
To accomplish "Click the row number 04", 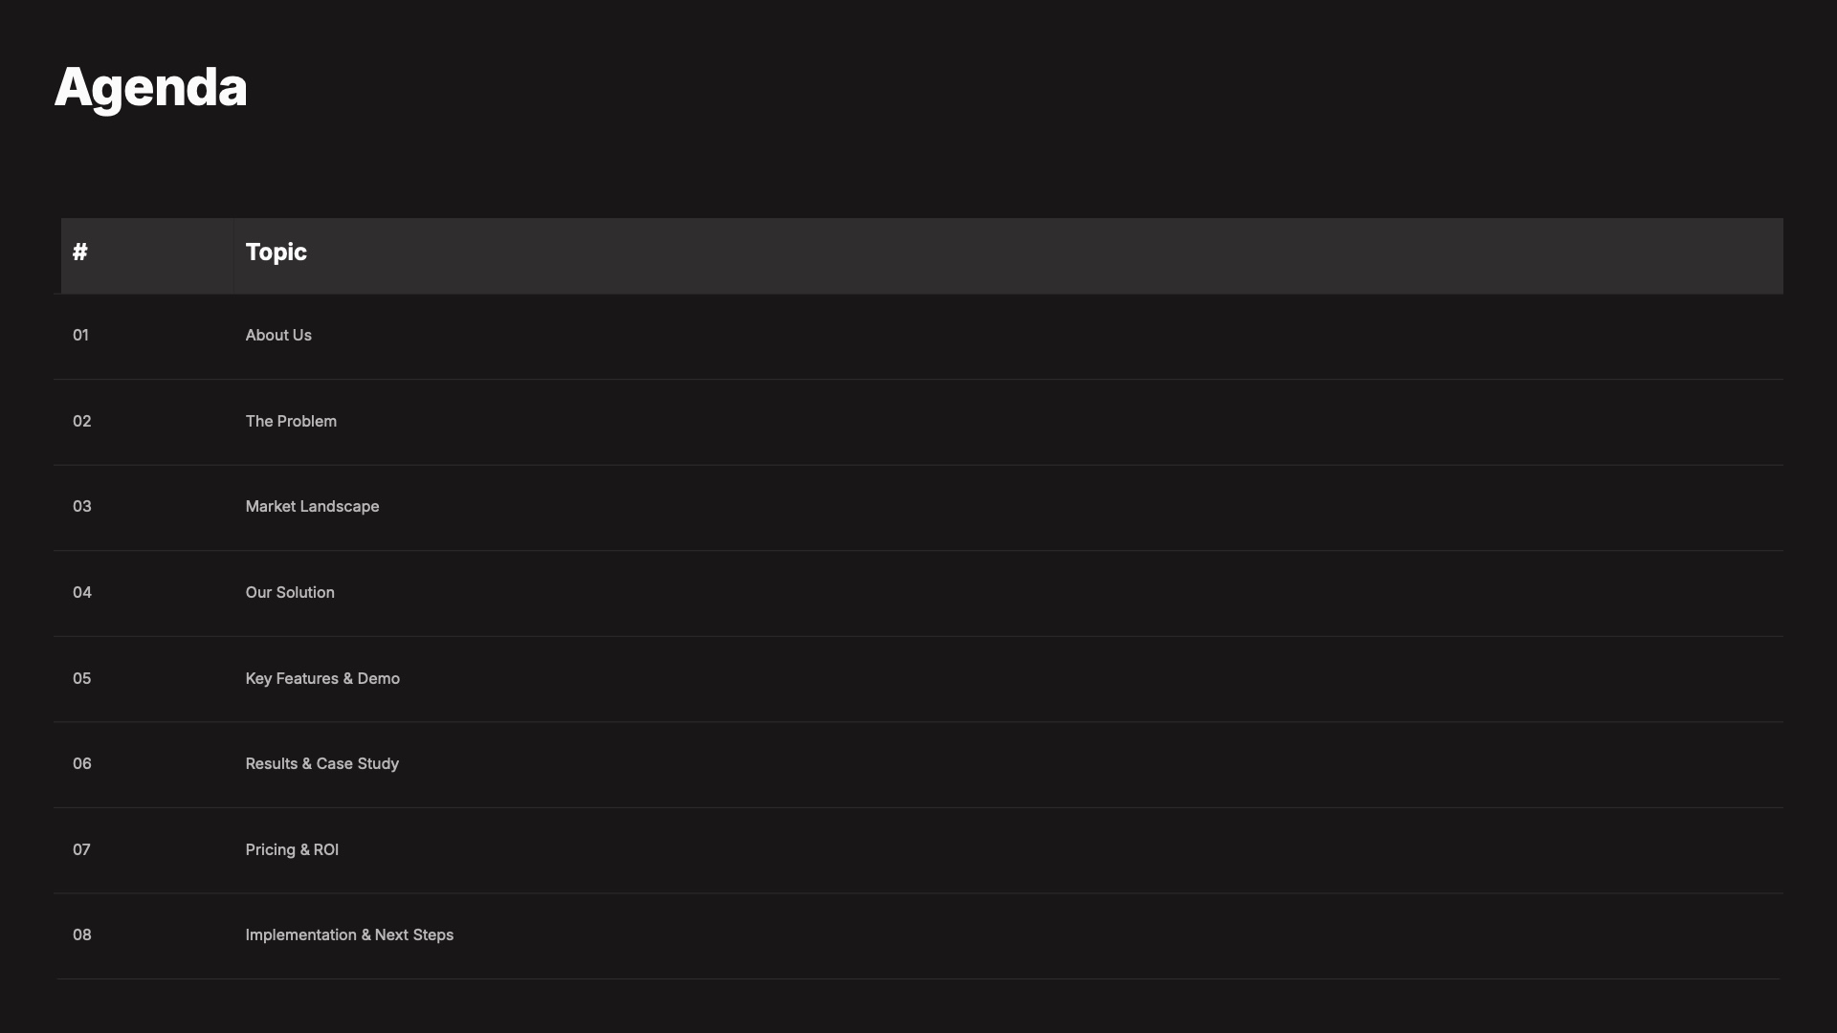I will point(82,593).
